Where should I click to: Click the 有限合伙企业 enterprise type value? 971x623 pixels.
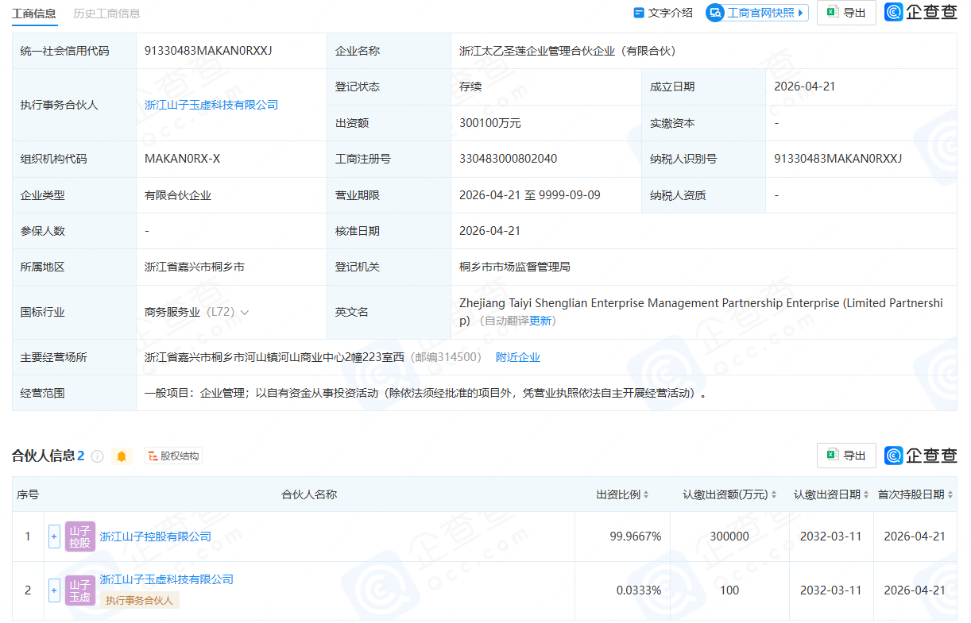click(x=178, y=195)
